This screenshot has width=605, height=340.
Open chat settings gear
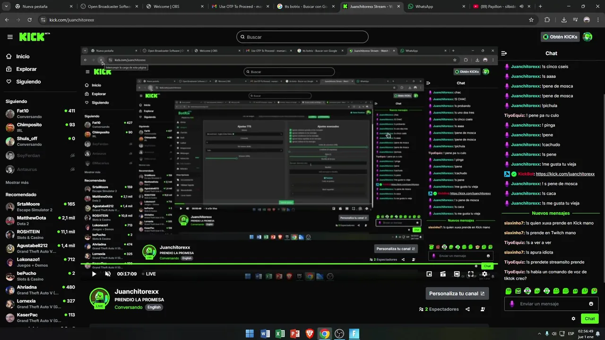coord(573,319)
